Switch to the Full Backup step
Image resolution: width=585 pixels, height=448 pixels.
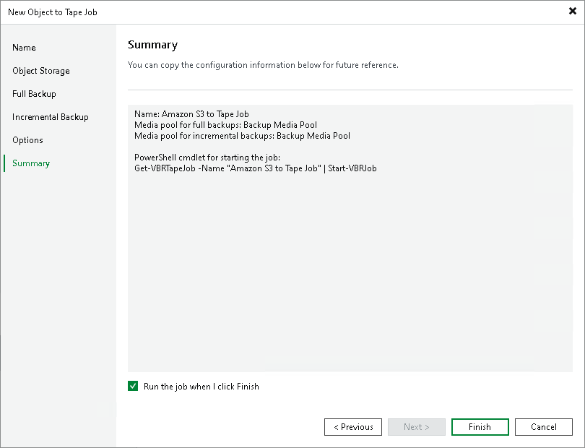tap(34, 94)
